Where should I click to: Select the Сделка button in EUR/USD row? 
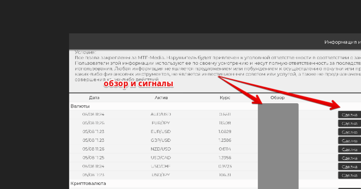[x=350, y=132]
